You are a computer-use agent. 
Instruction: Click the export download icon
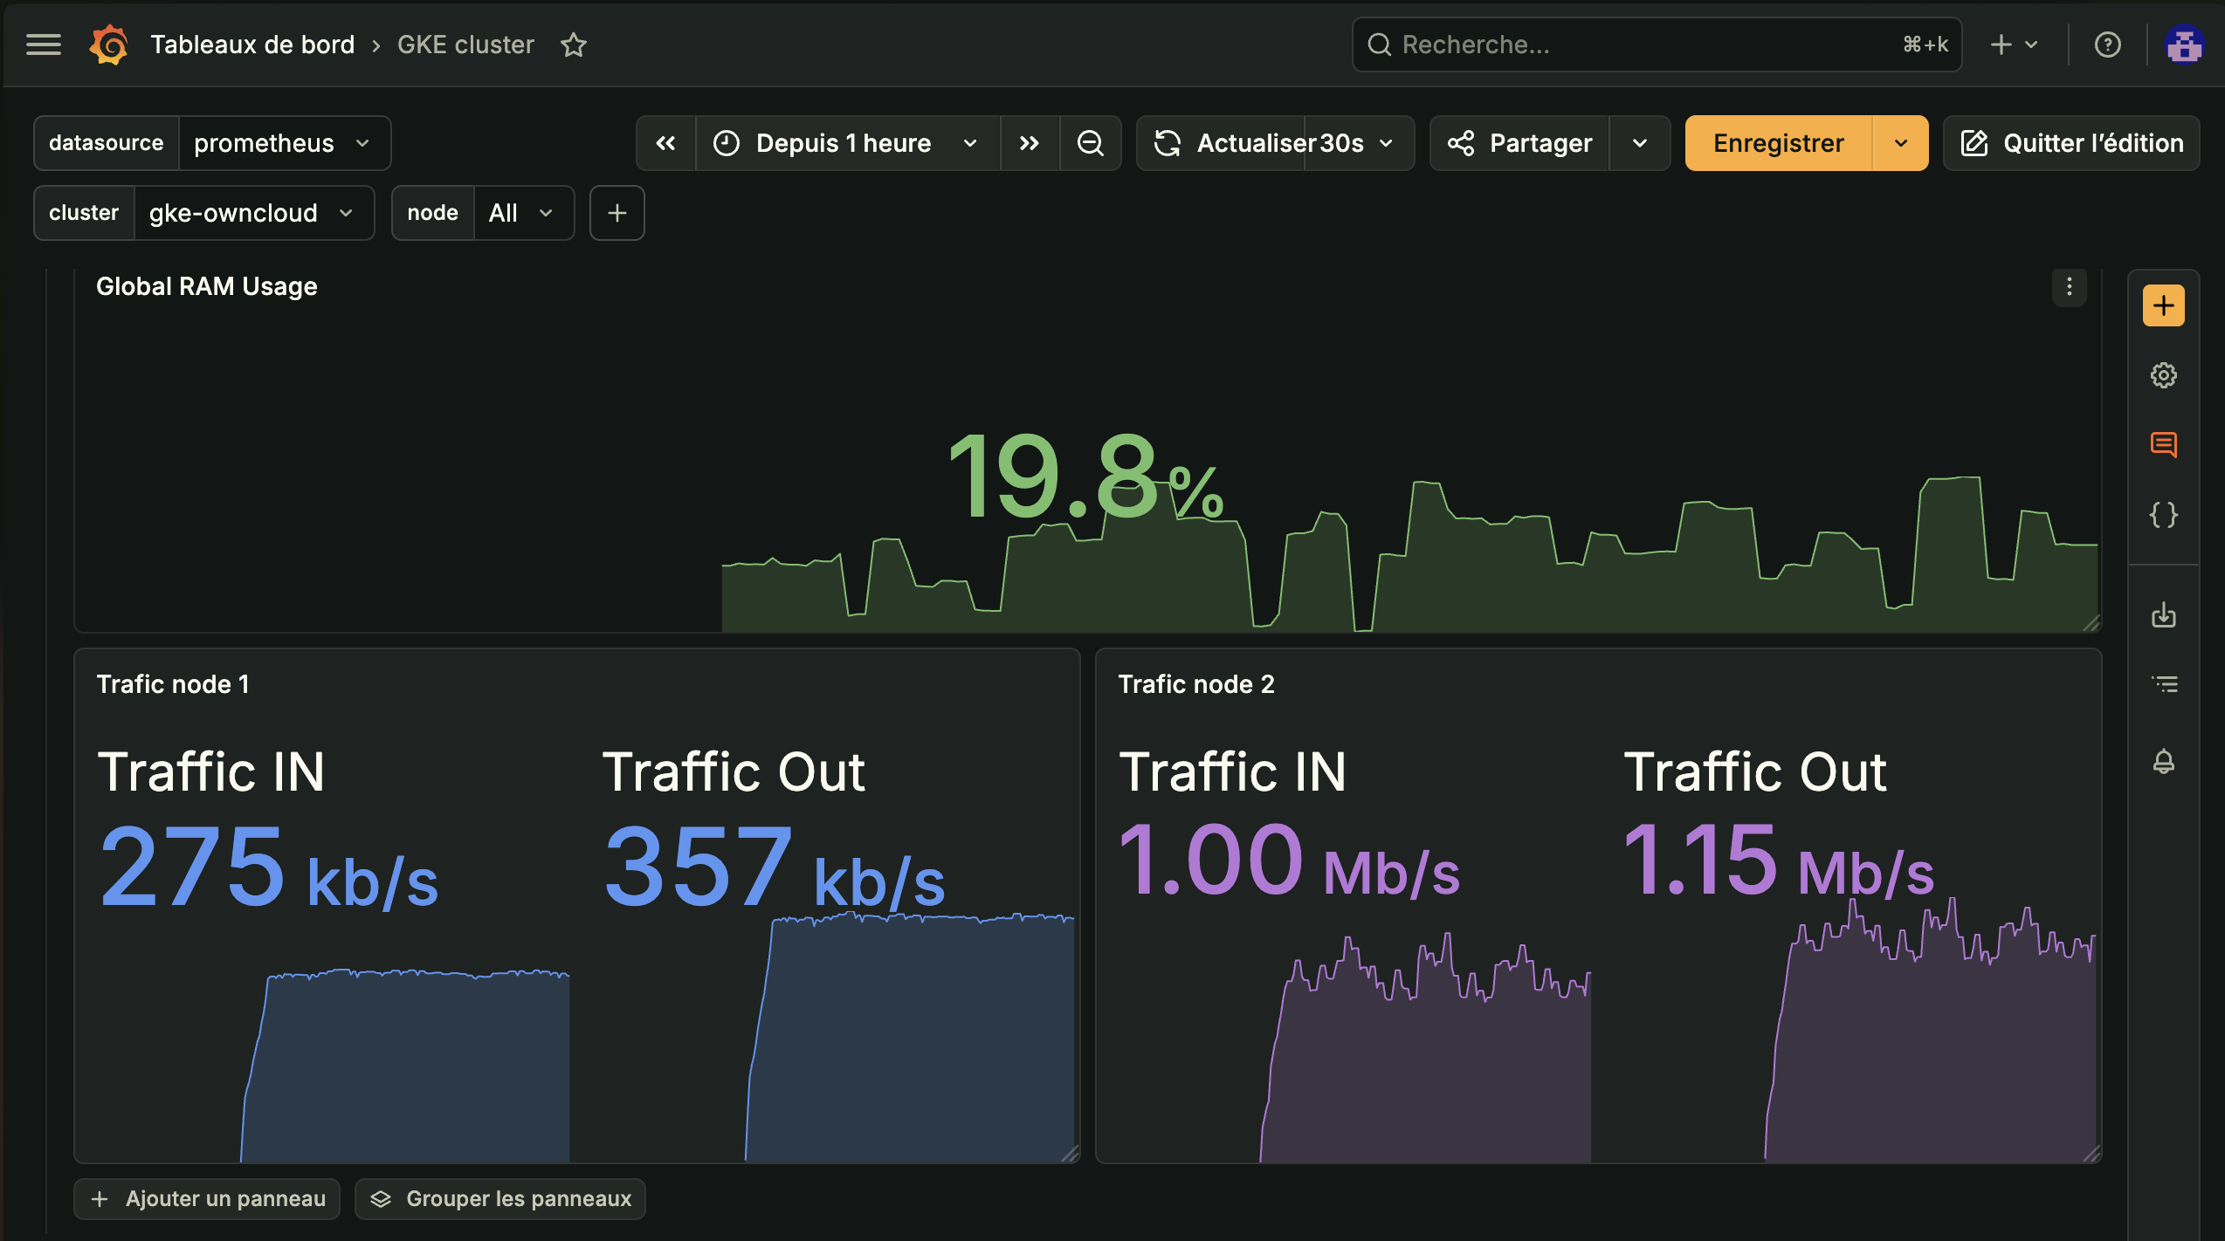(2163, 614)
